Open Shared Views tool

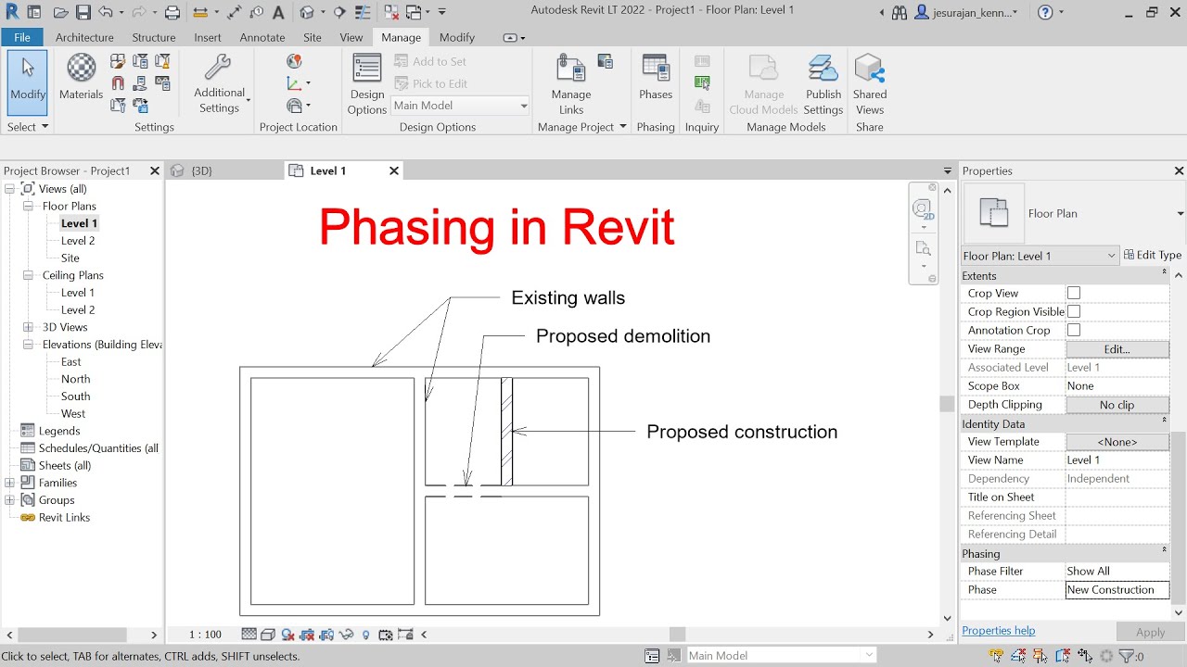870,84
